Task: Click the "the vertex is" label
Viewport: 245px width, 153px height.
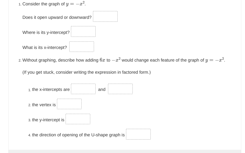Action: (x=44, y=105)
